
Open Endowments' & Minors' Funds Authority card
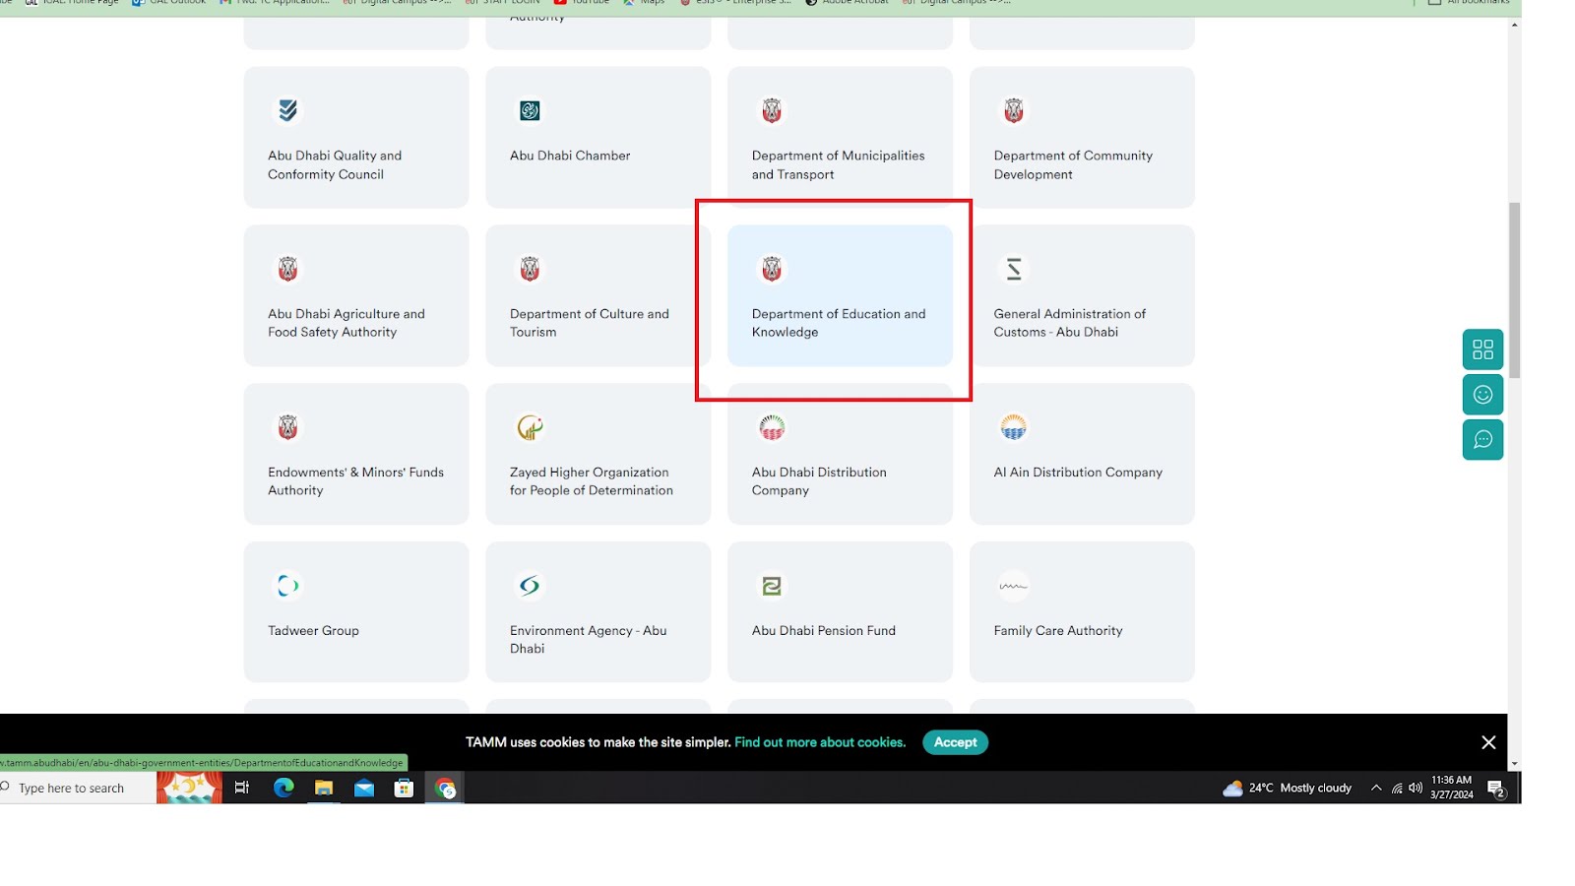tap(356, 454)
